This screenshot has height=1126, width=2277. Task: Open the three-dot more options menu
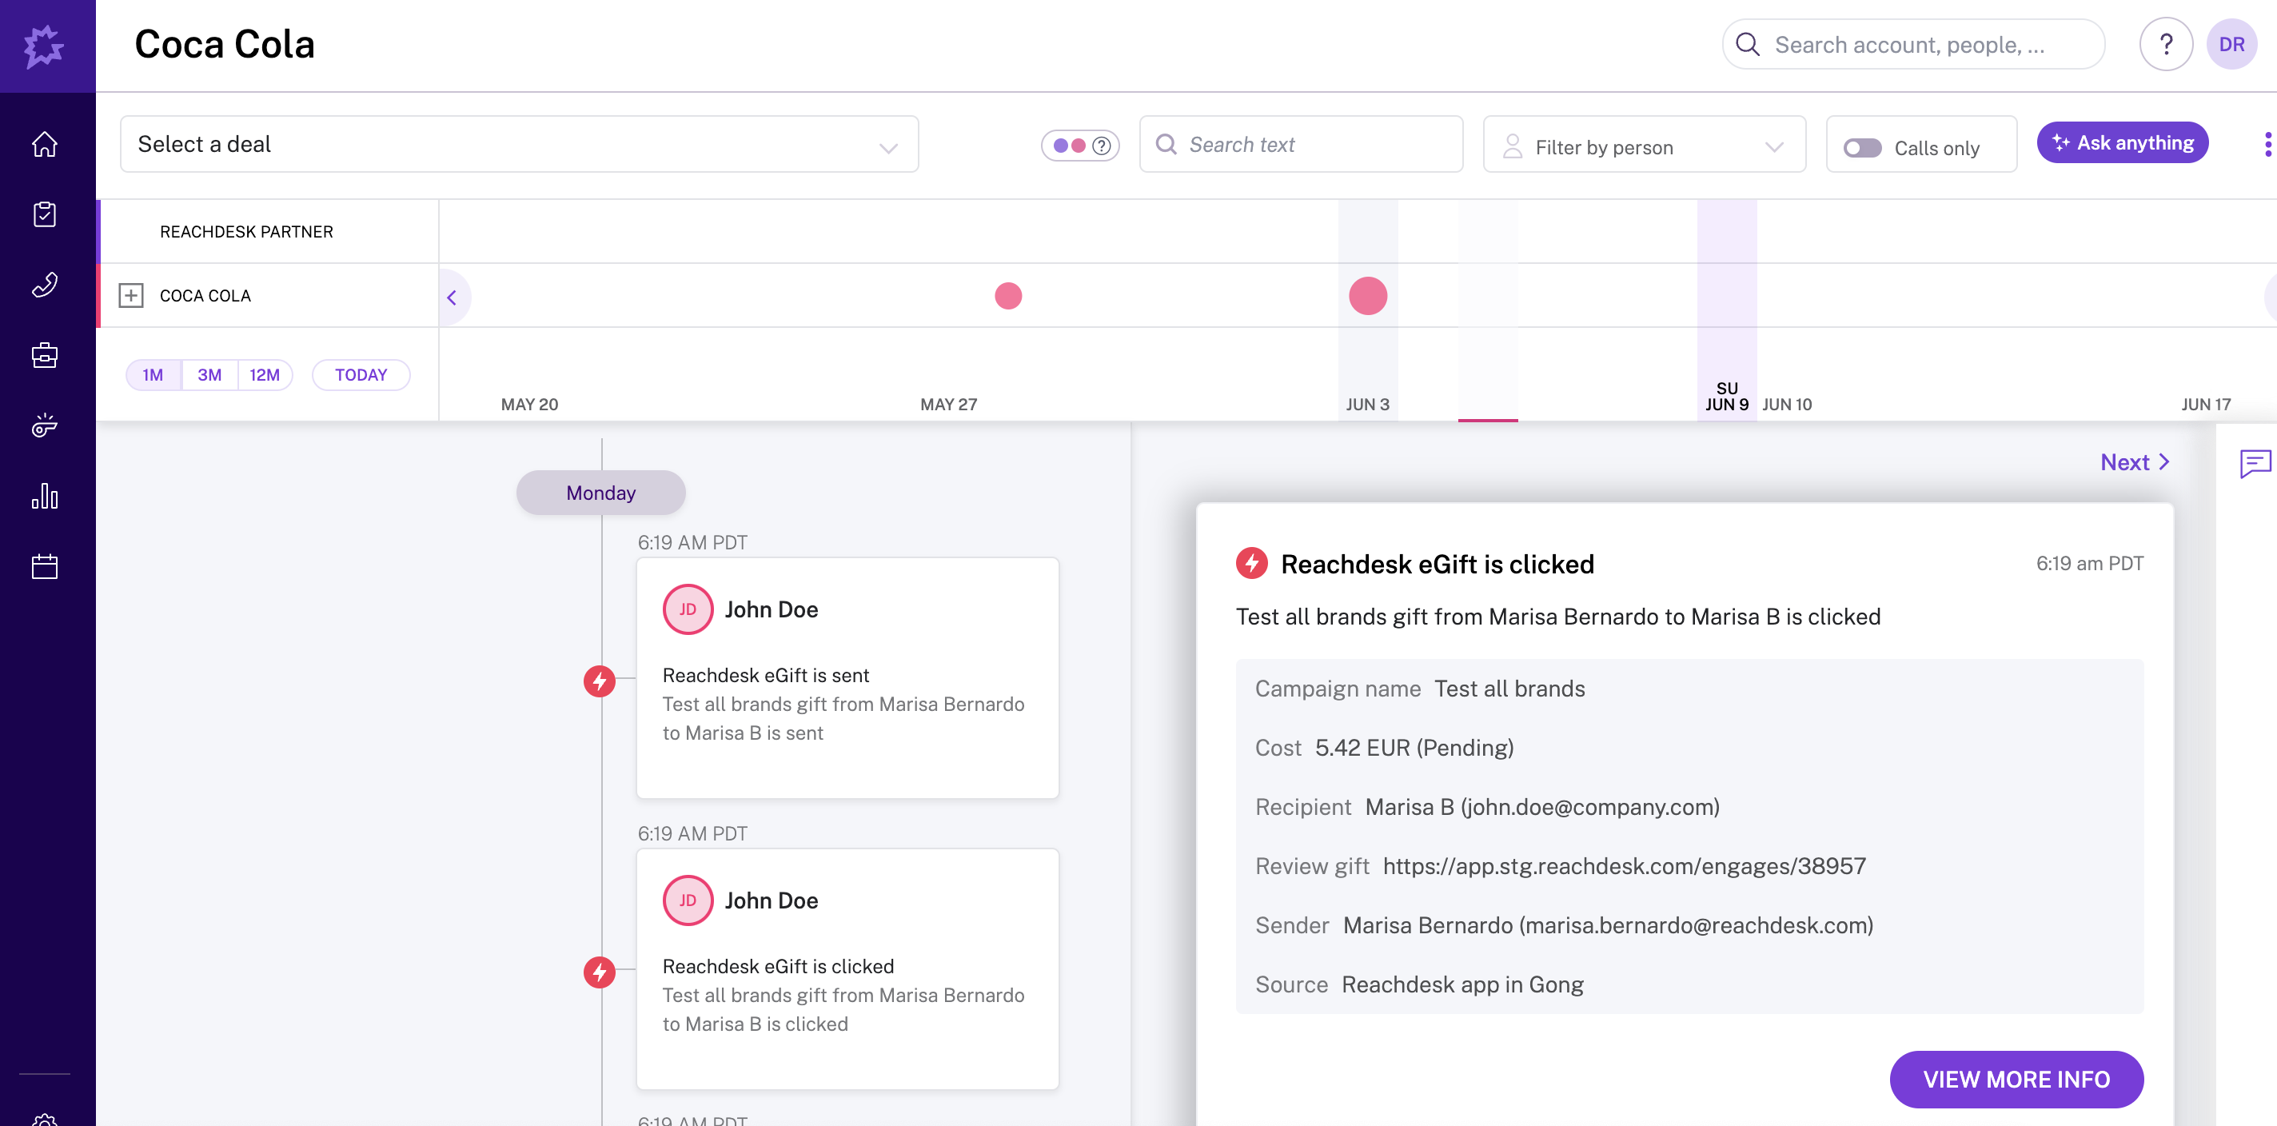(2267, 144)
